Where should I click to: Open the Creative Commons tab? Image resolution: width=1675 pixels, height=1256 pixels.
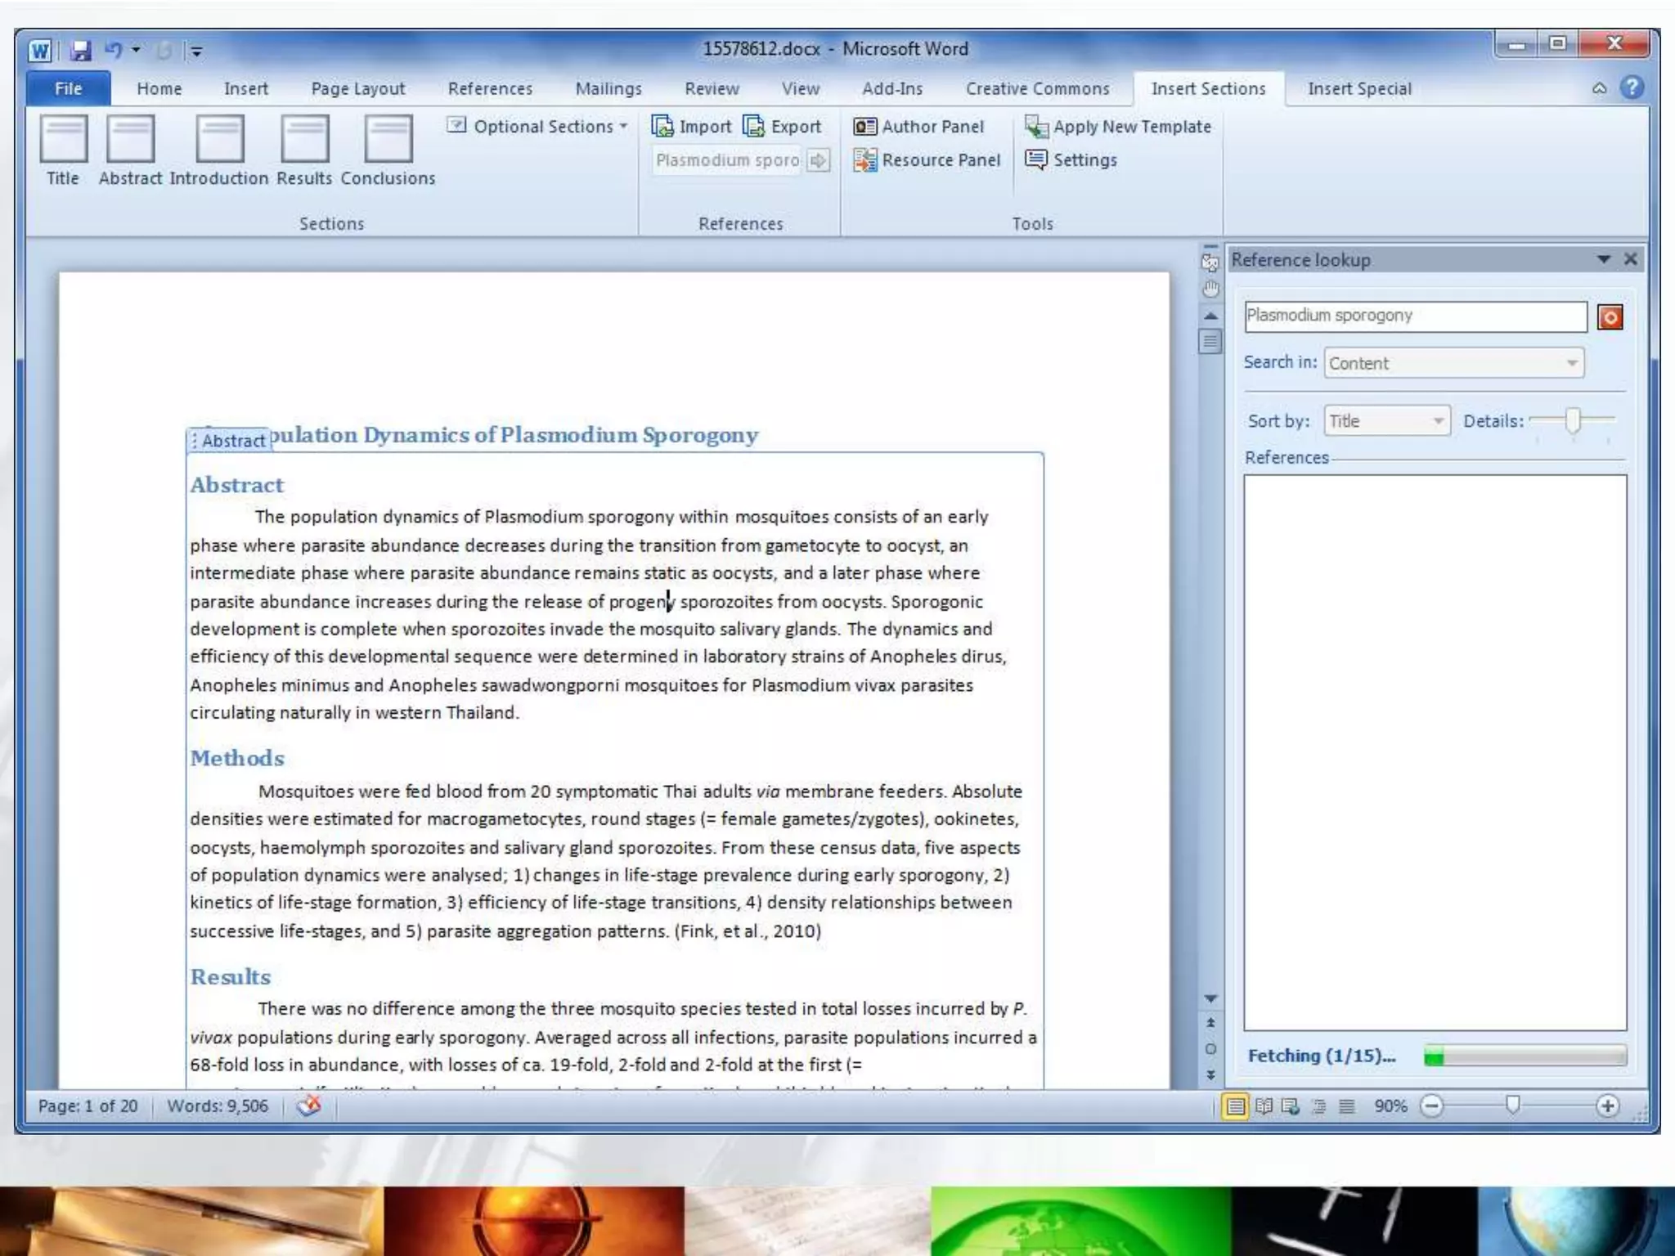(x=1037, y=88)
